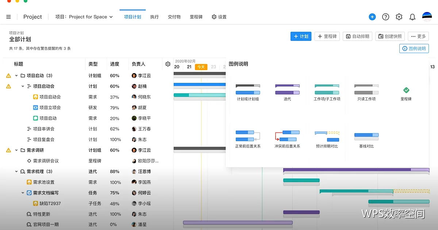Viewport: 438px width, 230px height.
Task: Open the user avatar menu
Action: point(427,17)
